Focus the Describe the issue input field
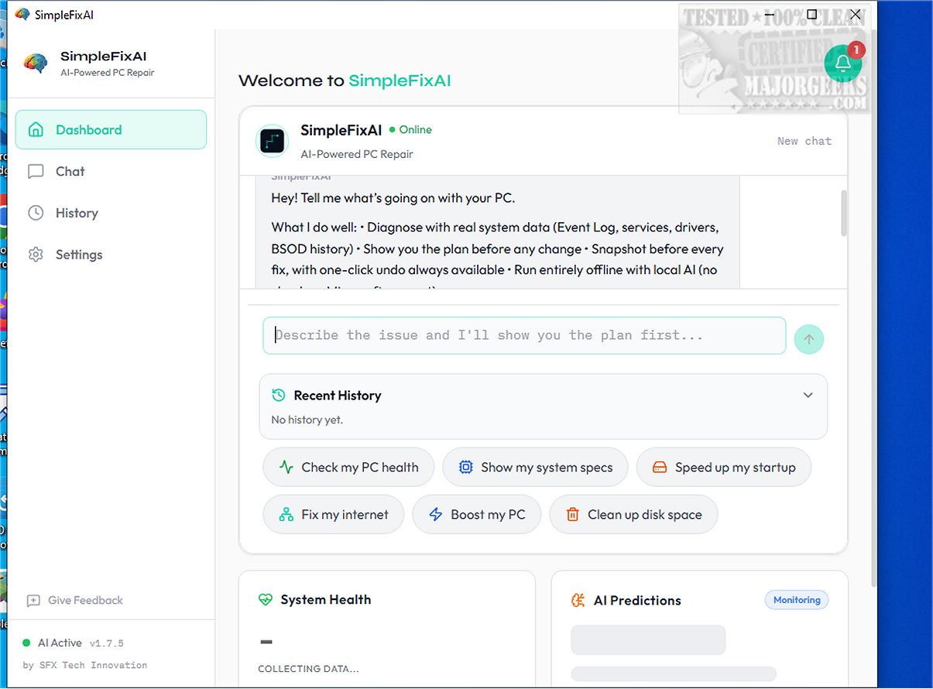The width and height of the screenshot is (933, 689). pos(524,336)
